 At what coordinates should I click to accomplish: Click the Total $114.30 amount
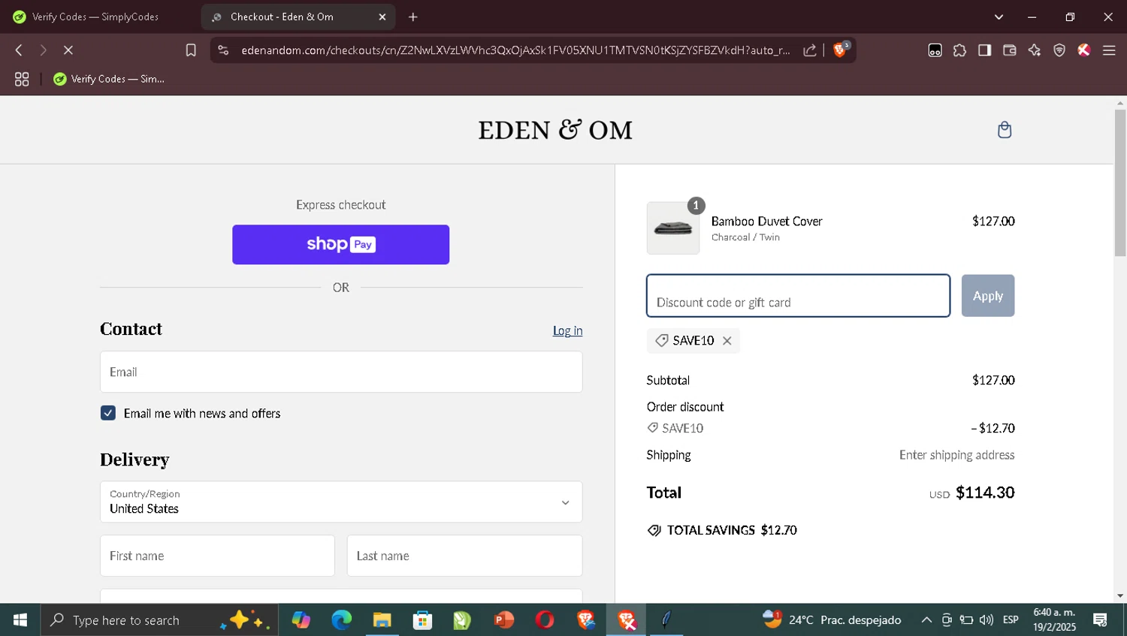(985, 493)
